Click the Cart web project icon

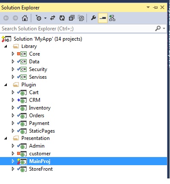tap(24, 92)
